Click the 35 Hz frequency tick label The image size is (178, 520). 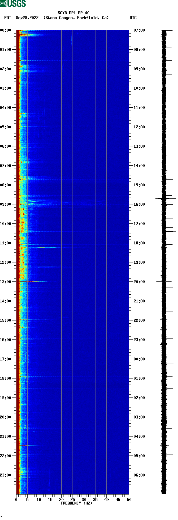[95, 500]
